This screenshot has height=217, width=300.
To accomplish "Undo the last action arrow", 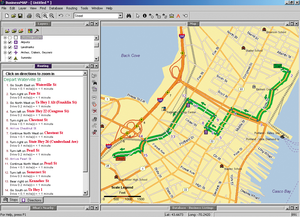I will 61,16.
